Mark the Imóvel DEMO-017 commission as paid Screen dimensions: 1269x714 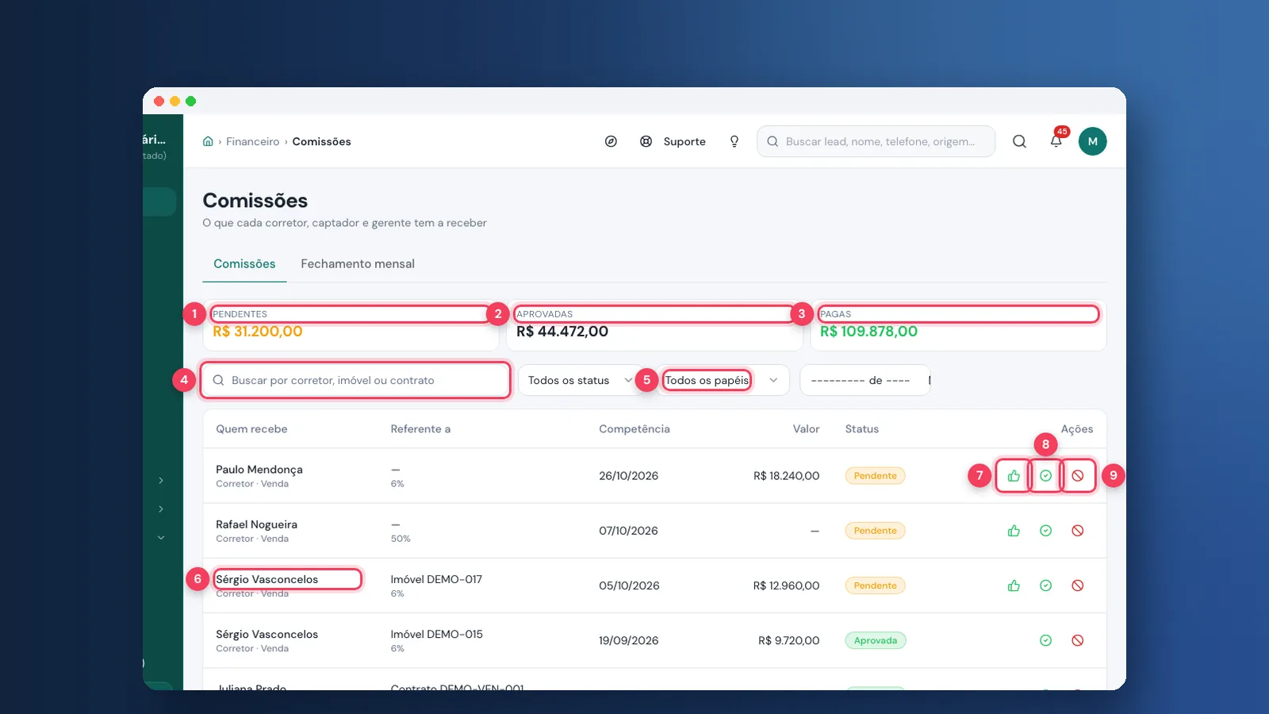coord(1045,585)
